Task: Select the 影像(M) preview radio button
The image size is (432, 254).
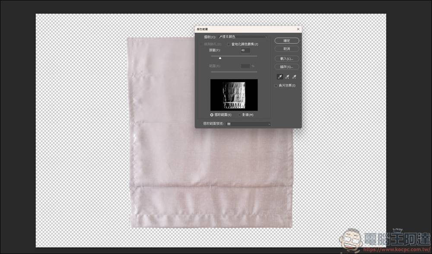Action: pos(240,115)
